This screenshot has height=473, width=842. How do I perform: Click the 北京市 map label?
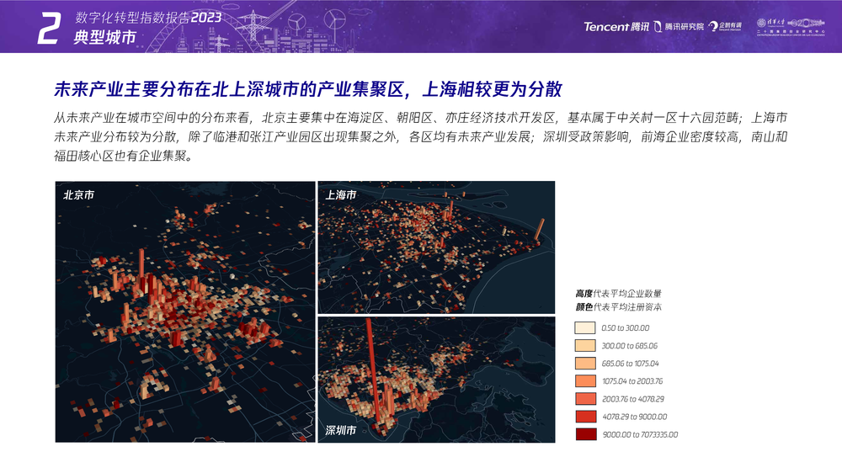click(78, 195)
